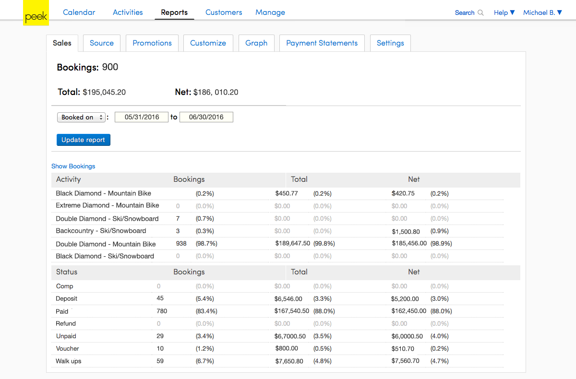Click the $6,546.00 Deposit total
576x379 pixels.
(288, 298)
